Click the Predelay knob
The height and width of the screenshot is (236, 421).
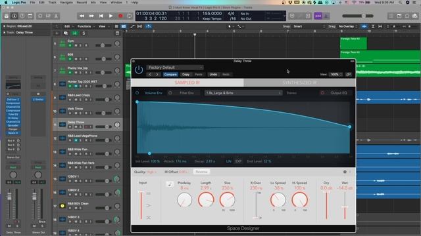click(x=184, y=200)
